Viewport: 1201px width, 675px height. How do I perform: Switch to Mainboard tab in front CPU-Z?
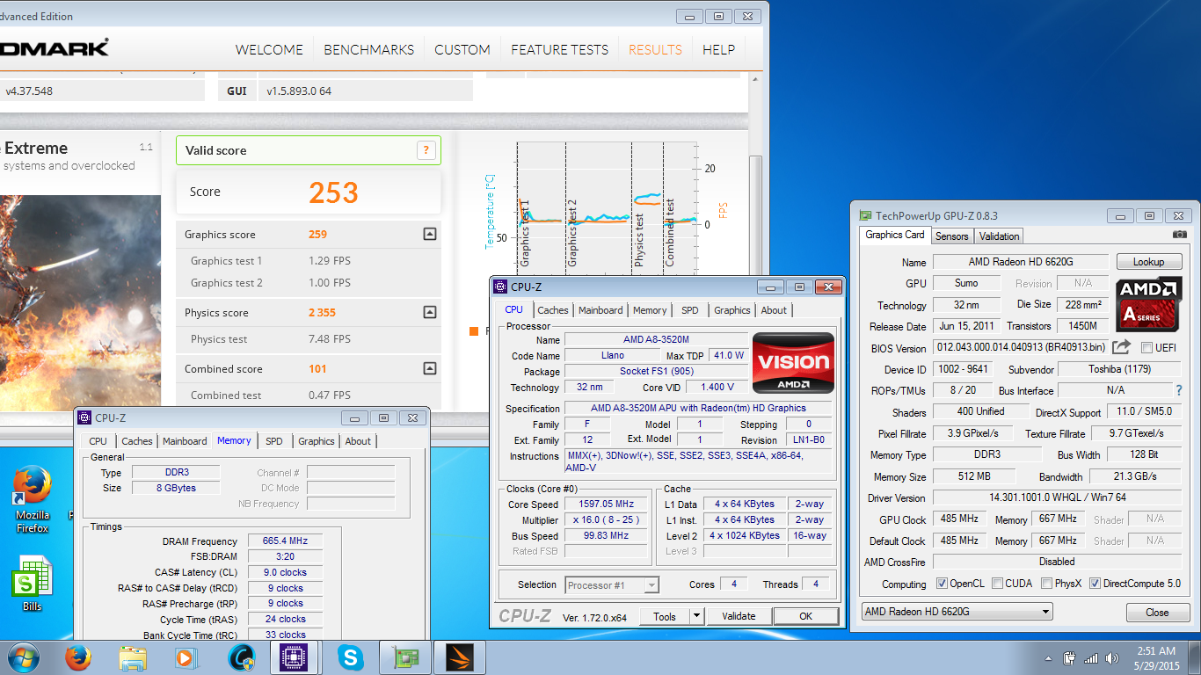(x=600, y=310)
